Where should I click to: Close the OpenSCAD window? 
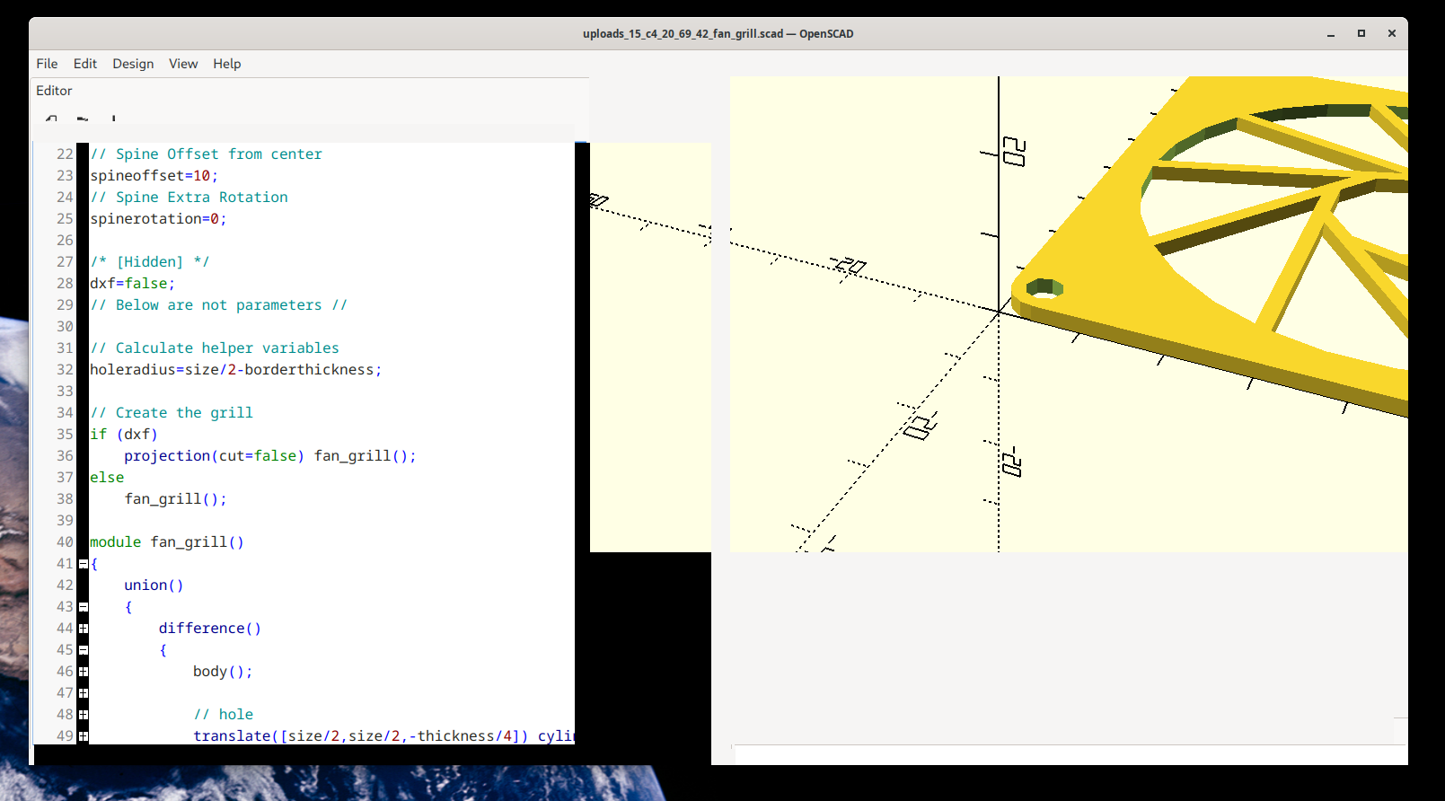click(1391, 34)
